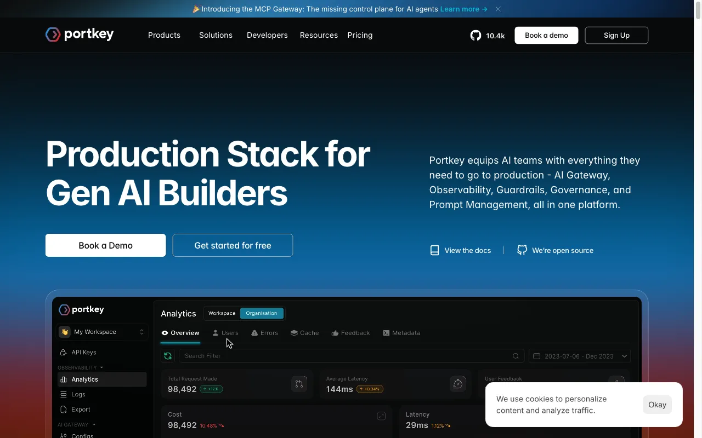Click the Portkey logo in the header
The height and width of the screenshot is (438, 702).
[80, 34]
